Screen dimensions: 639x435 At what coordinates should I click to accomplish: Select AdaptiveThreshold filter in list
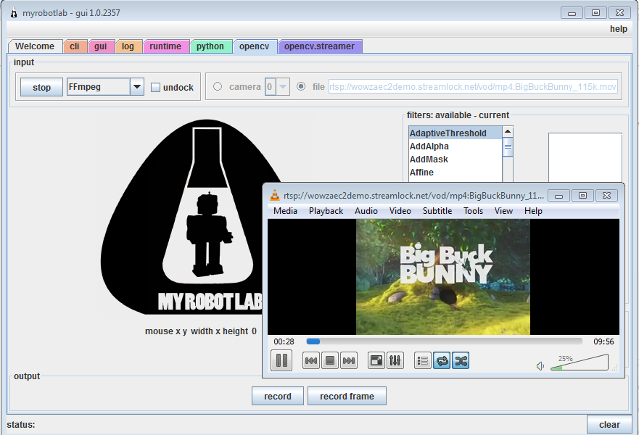pyautogui.click(x=455, y=133)
